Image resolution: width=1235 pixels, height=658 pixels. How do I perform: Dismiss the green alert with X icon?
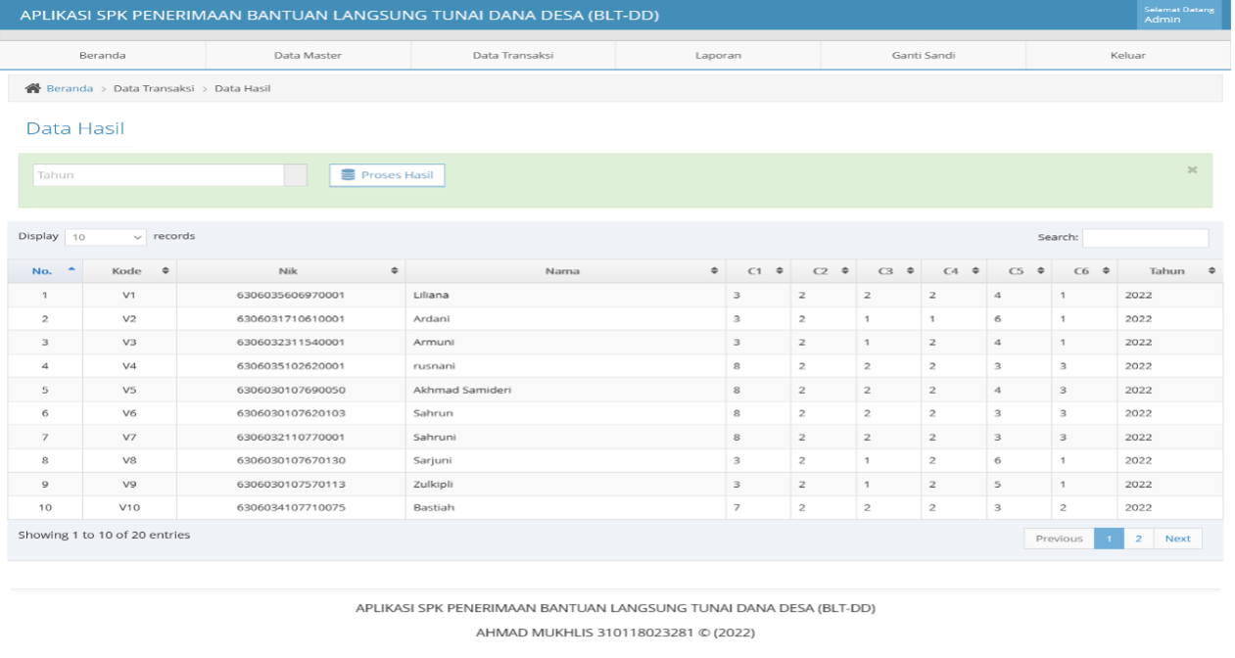(1192, 169)
